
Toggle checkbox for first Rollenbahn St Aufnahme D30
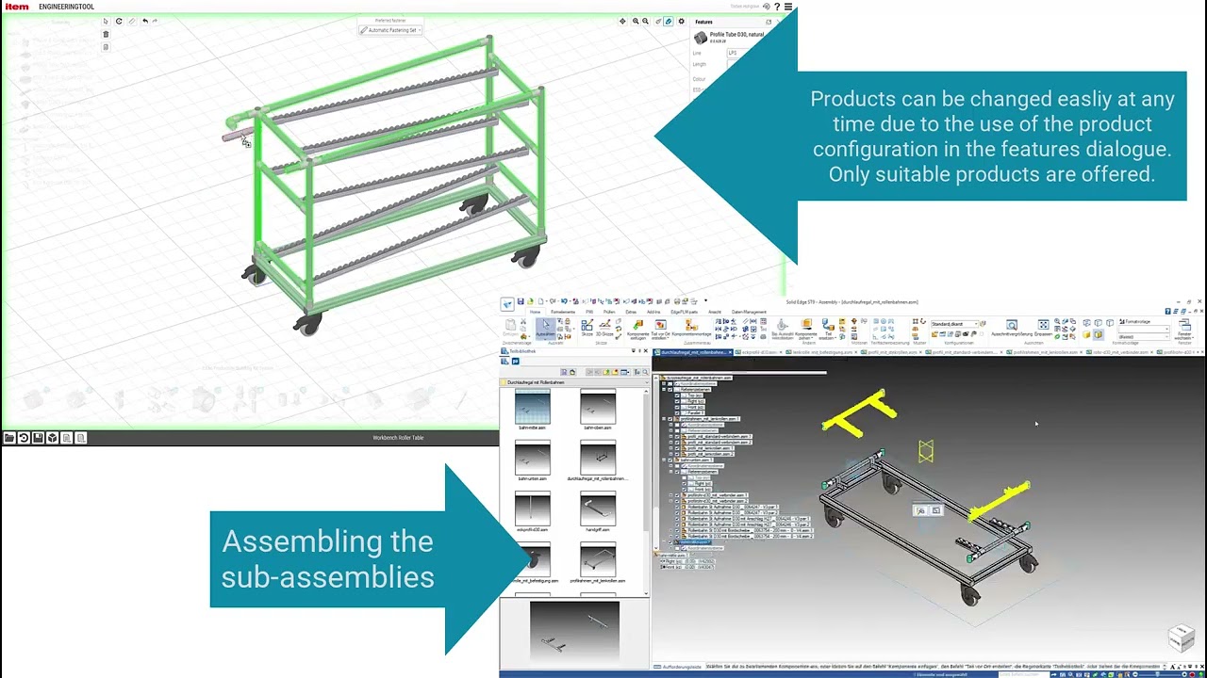[678, 507]
